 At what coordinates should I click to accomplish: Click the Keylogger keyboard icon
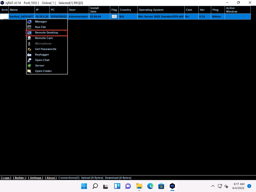(x=29, y=55)
